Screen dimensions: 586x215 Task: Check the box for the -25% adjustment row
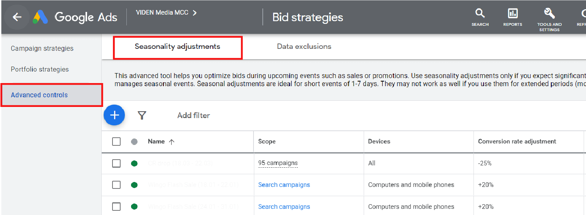tap(116, 163)
